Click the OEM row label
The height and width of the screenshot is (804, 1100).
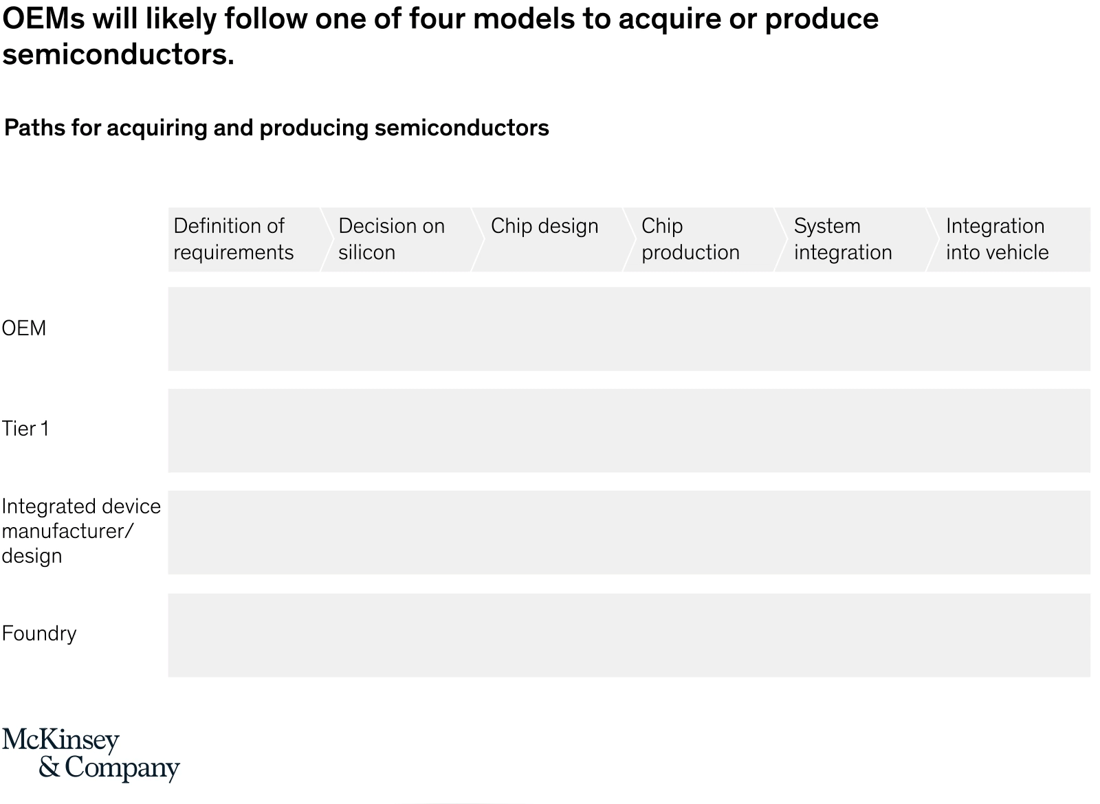click(x=24, y=328)
